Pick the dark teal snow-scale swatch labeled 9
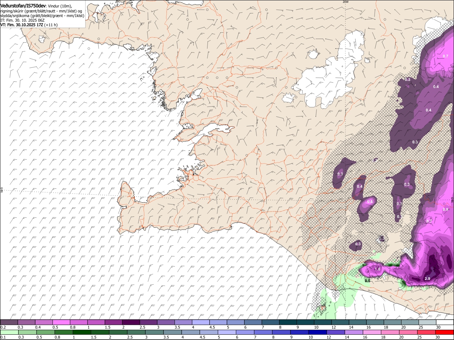This screenshot has width=454, height=340. 305,322
